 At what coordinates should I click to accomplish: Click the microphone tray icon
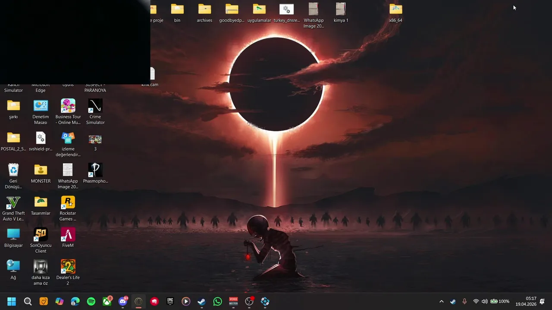(464, 301)
